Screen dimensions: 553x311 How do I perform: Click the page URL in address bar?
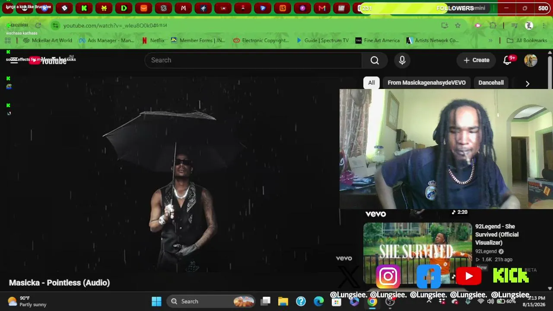109,25
